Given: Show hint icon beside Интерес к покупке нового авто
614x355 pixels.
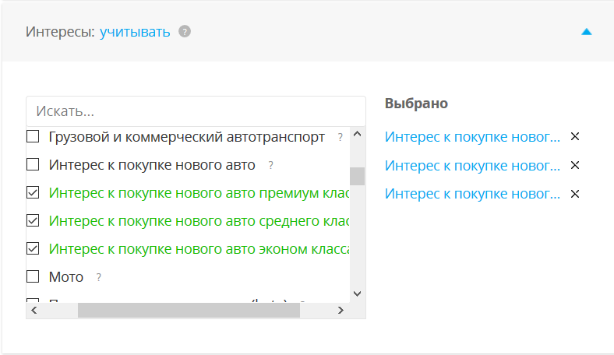Looking at the screenshot, I should point(270,165).
